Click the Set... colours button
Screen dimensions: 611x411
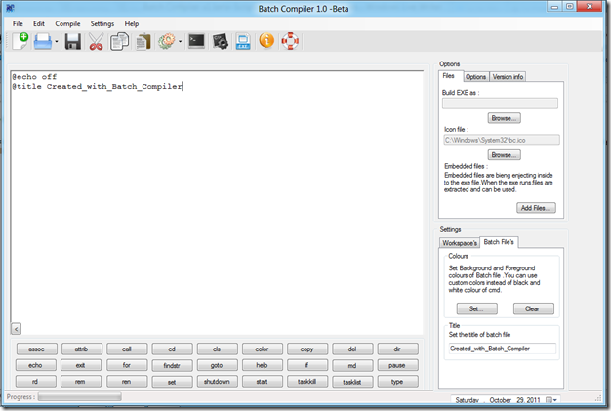coord(477,308)
